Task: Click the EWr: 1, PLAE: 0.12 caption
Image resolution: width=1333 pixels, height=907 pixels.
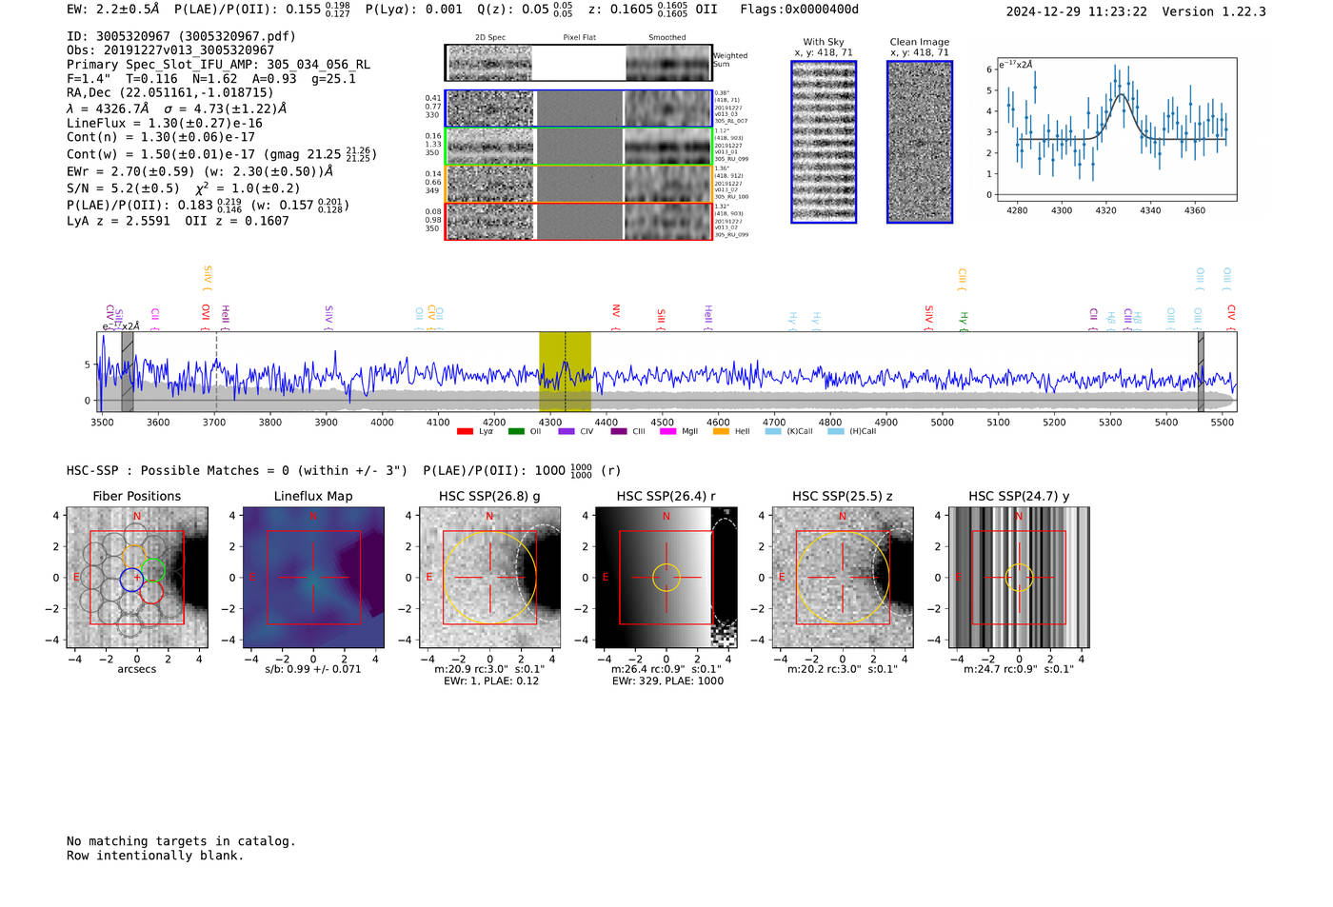Action: coord(491,680)
